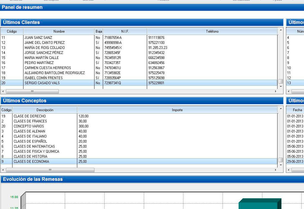This screenshot has width=304, height=209.
Task: Click vertical scrollbar thumb in Últimos Conceptos
Action: pos(281,160)
